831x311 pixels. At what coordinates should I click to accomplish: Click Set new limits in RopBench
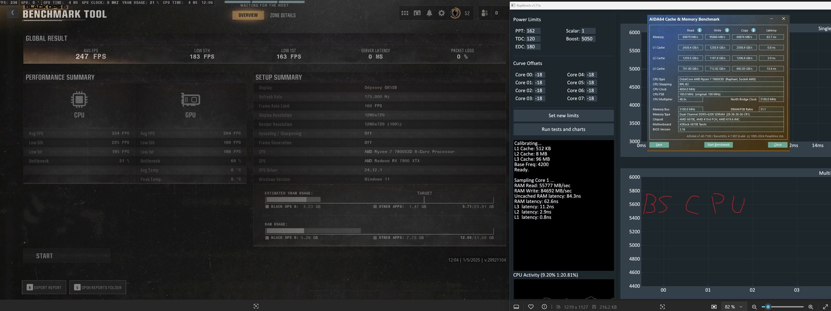point(563,116)
